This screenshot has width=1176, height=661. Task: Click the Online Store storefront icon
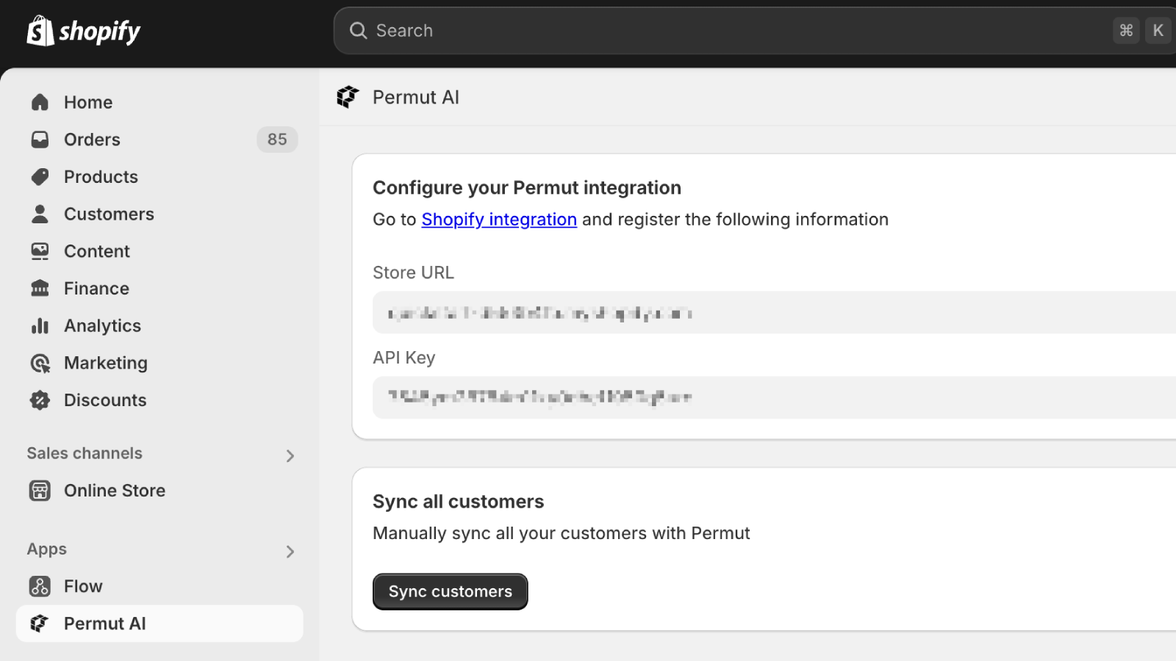coord(40,491)
